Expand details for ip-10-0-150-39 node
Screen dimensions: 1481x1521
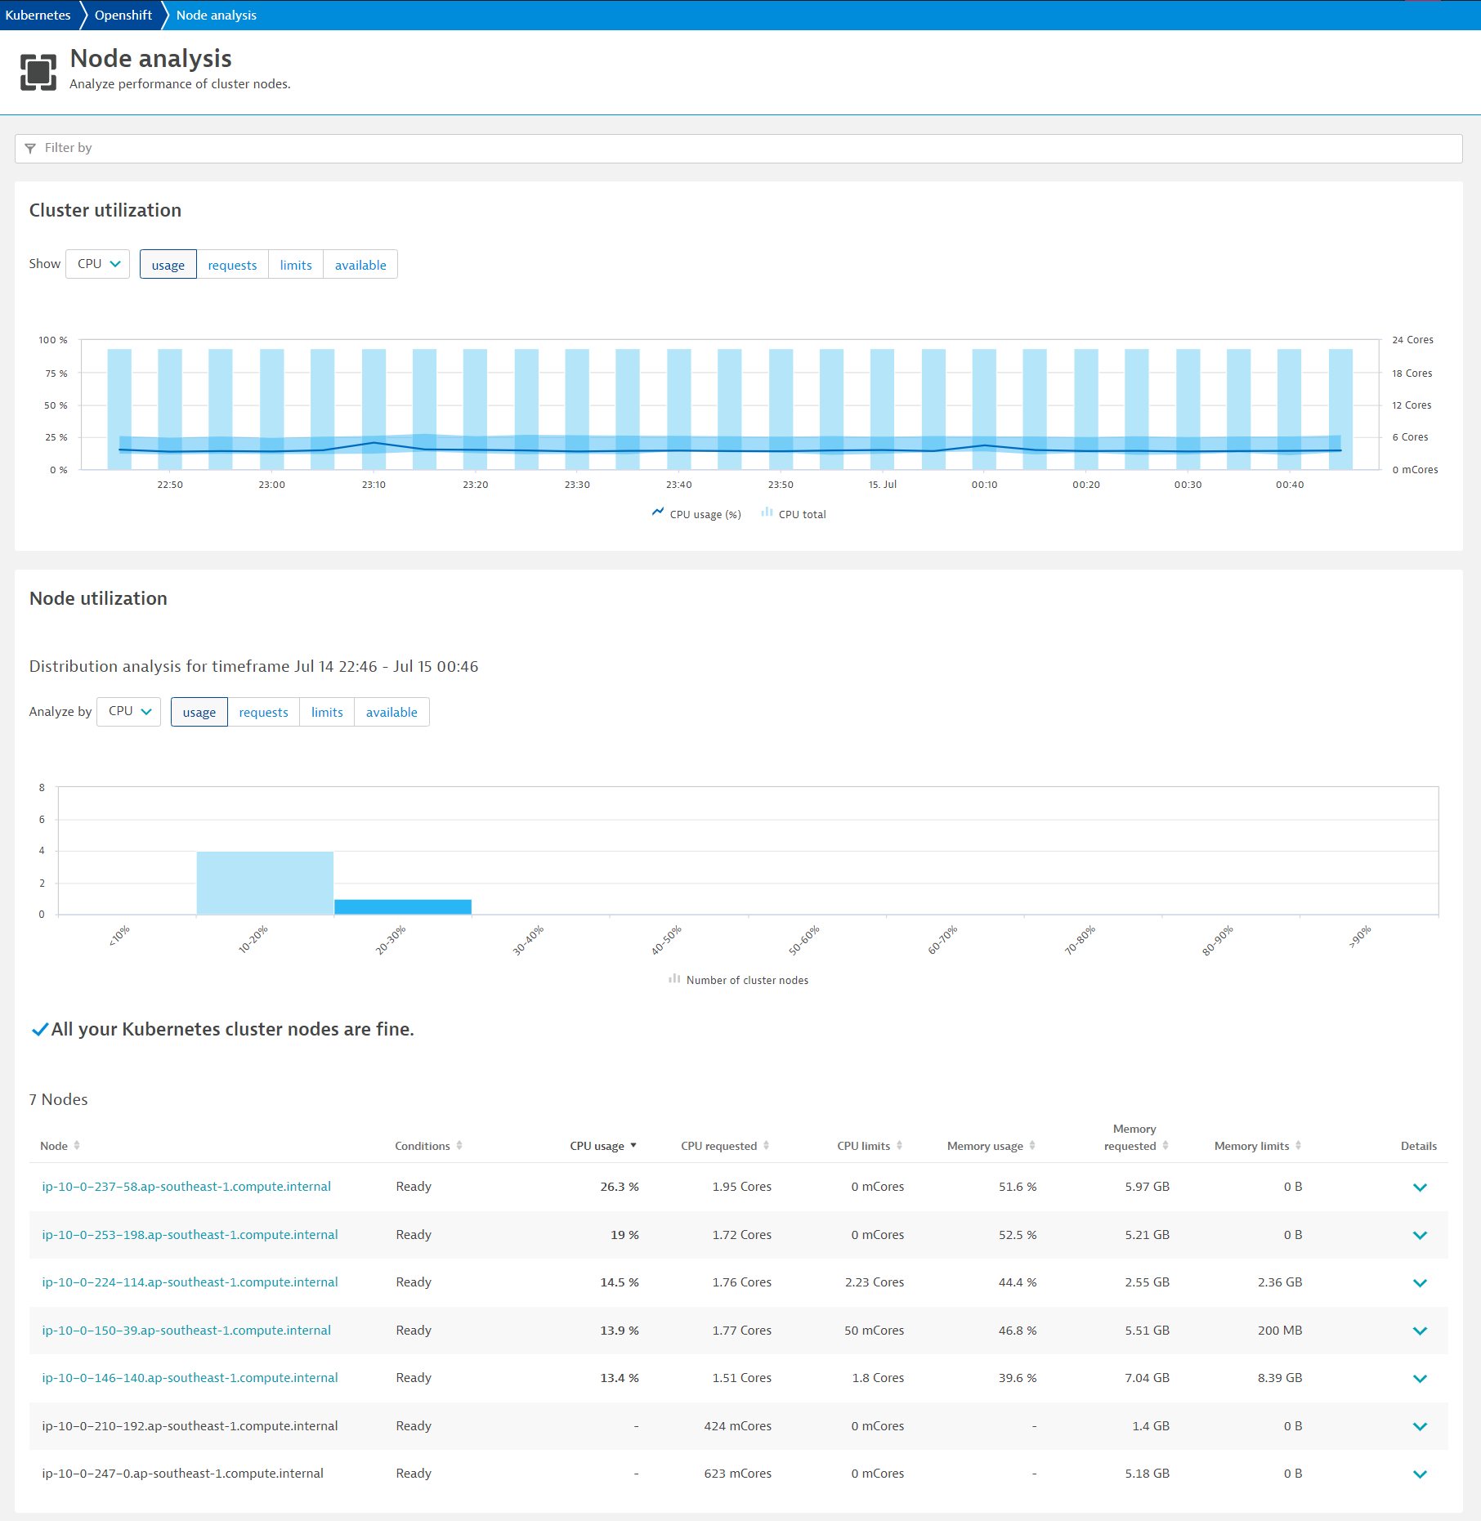pyautogui.click(x=1420, y=1331)
